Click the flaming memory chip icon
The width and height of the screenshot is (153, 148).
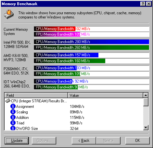pyautogui.click(x=9, y=15)
